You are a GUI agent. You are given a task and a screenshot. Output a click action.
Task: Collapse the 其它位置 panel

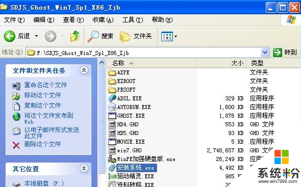pyautogui.click(x=84, y=168)
